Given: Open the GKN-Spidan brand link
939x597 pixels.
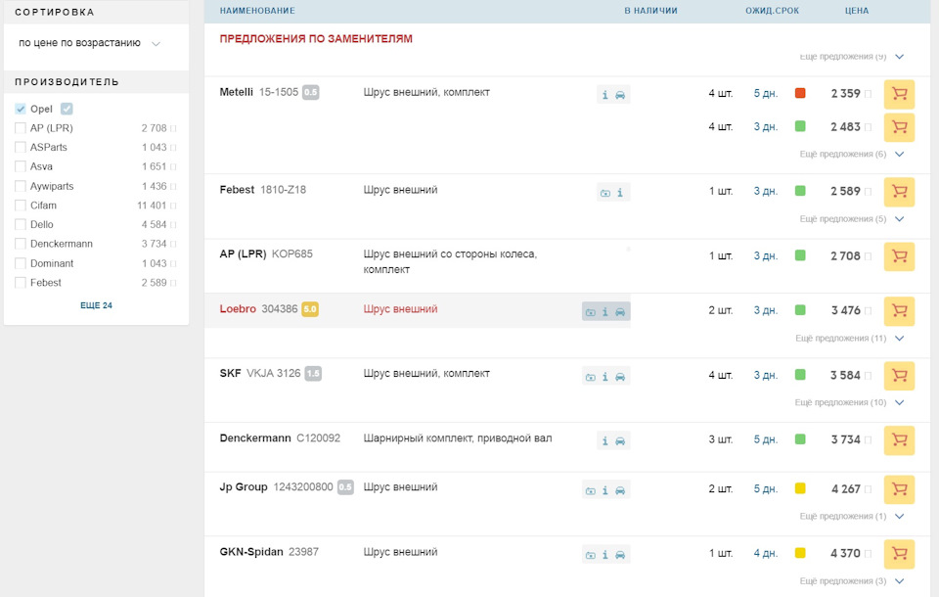Looking at the screenshot, I should (x=251, y=552).
